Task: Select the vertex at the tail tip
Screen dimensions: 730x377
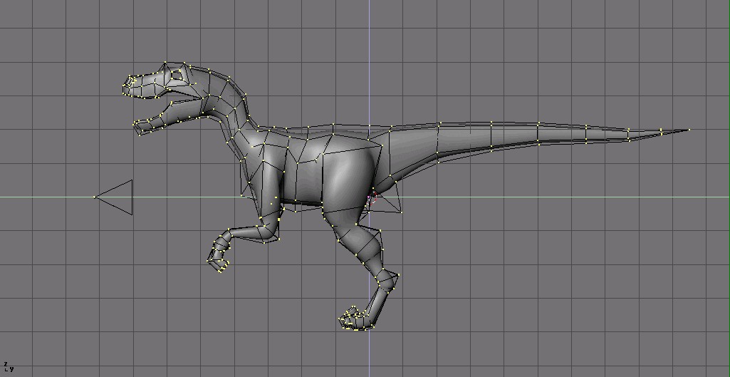Action: tap(689, 130)
